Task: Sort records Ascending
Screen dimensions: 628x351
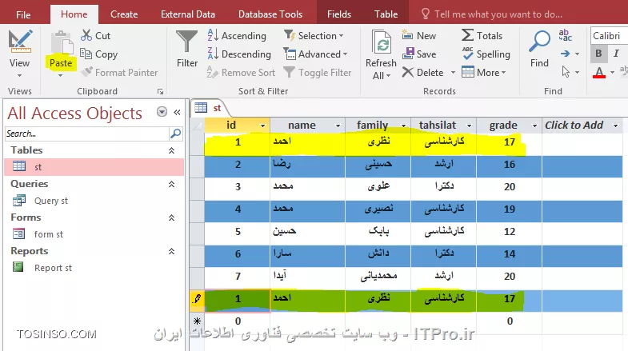Action: tap(237, 36)
